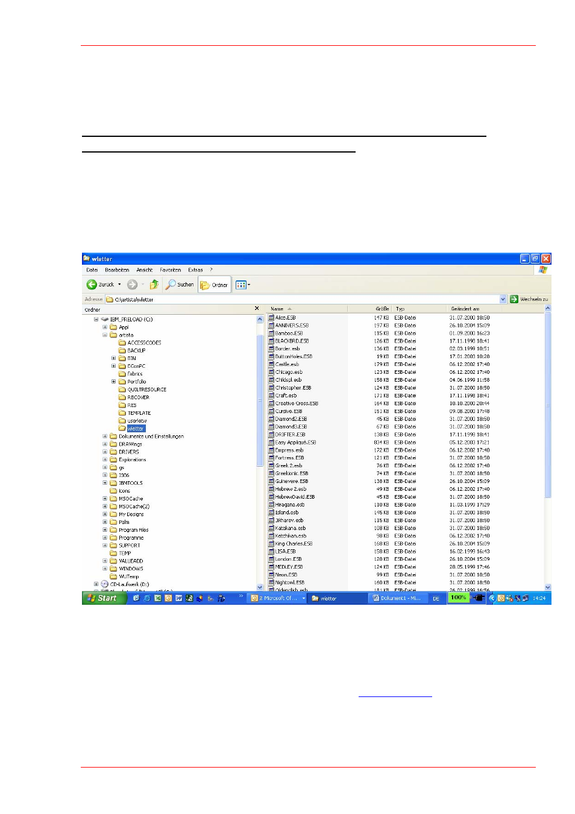Collapse the artista folder node

105,335
